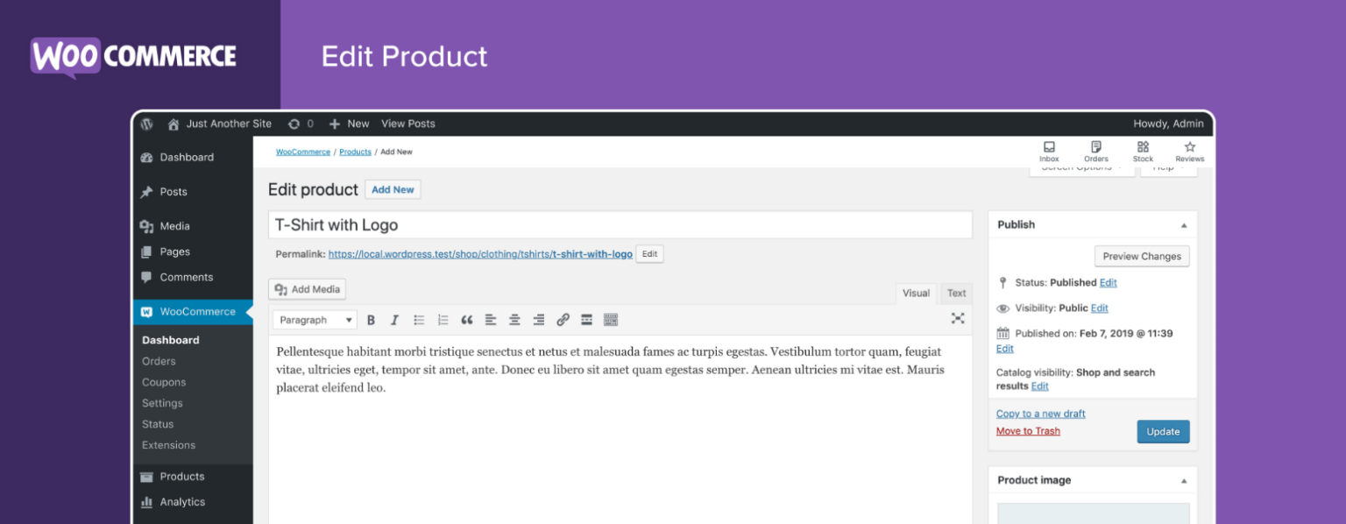Viewport: 1346px width, 524px height.
Task: Collapse the Product image panel
Action: 1186,480
